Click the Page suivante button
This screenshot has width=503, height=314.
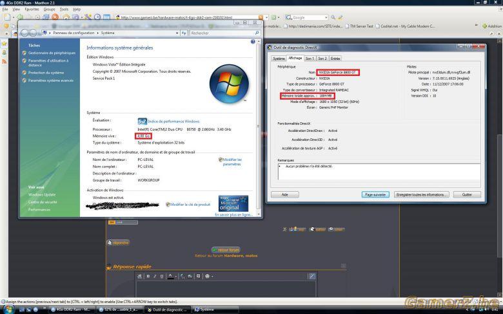[x=375, y=194]
